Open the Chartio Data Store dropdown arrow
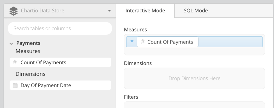274x108 pixels. coord(109,11)
